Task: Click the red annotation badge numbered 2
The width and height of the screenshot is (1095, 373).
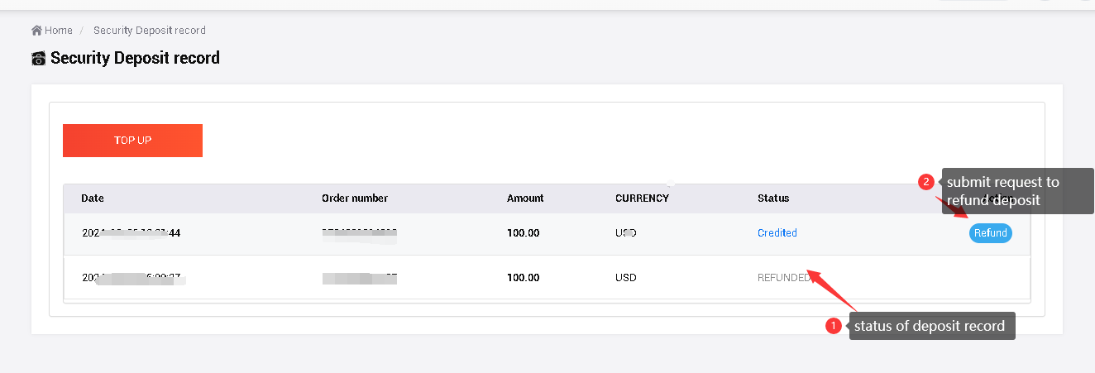Action: coord(926,182)
